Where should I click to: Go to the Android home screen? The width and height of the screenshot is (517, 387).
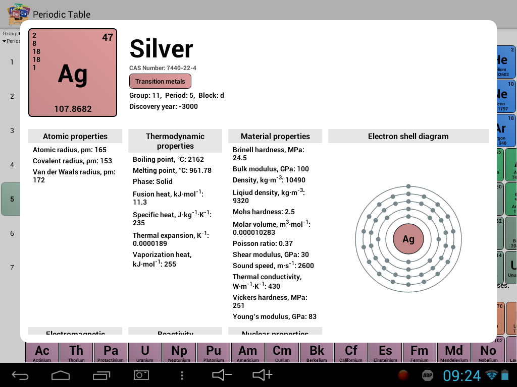61,375
